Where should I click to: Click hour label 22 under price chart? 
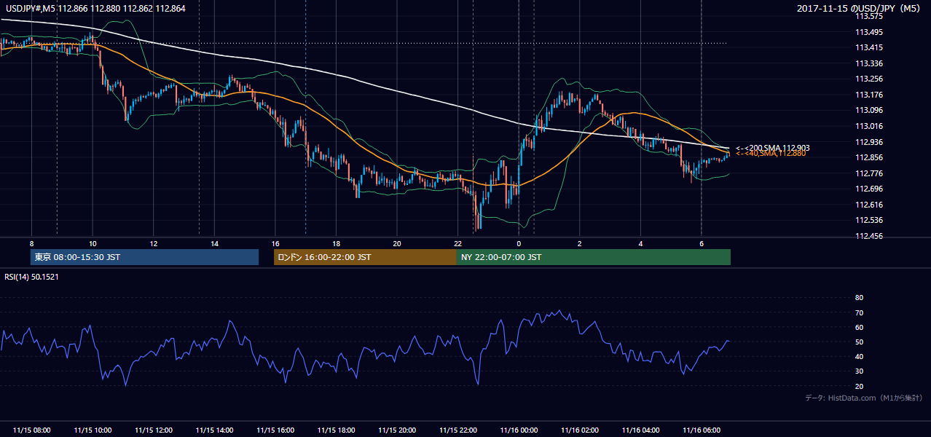(457, 243)
